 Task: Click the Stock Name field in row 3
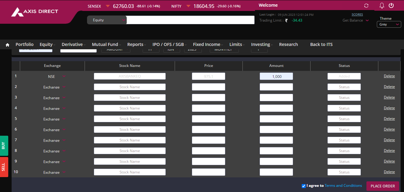coord(130,98)
